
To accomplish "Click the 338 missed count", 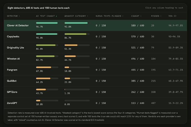I will [153, 92].
